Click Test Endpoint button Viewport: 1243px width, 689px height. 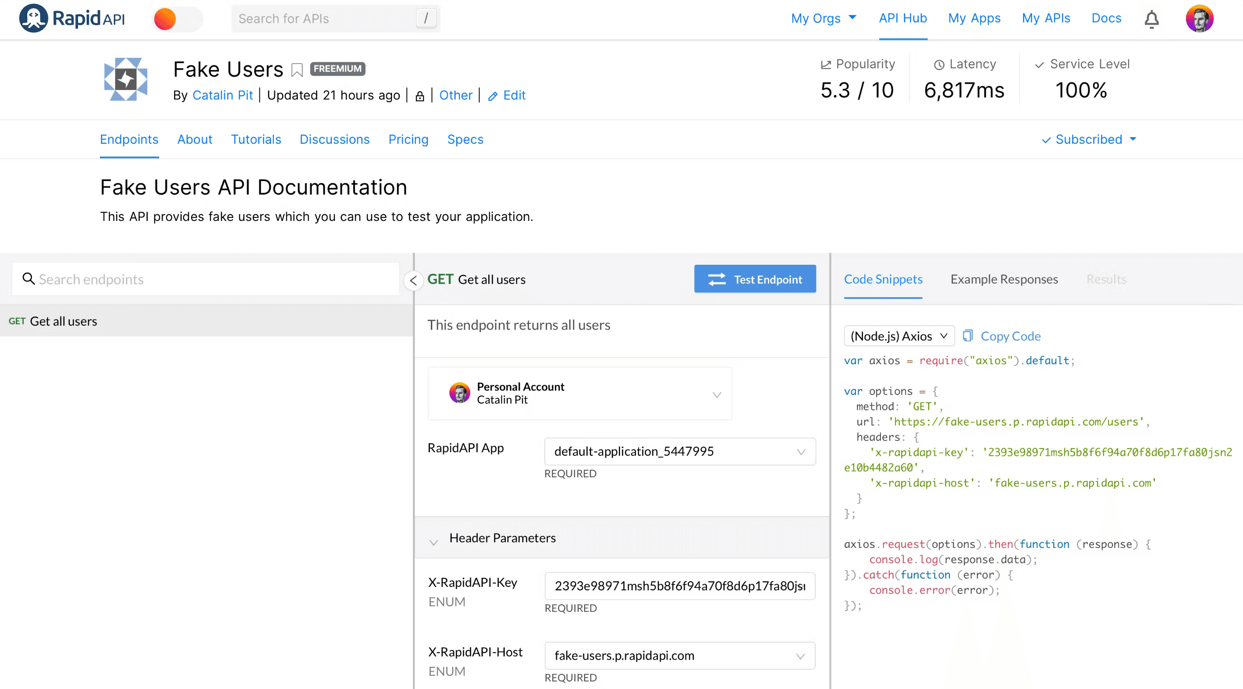coord(755,279)
